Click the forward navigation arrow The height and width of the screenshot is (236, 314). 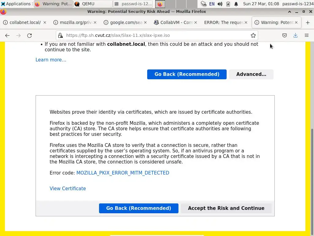pyautogui.click(x=18, y=36)
